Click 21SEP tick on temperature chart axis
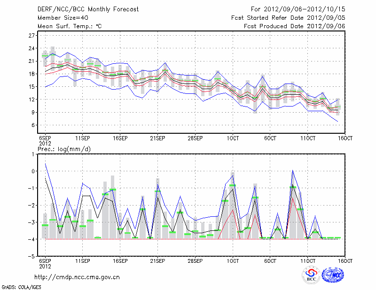Image resolution: width=376 pixels, height=290 pixels. coord(157,138)
